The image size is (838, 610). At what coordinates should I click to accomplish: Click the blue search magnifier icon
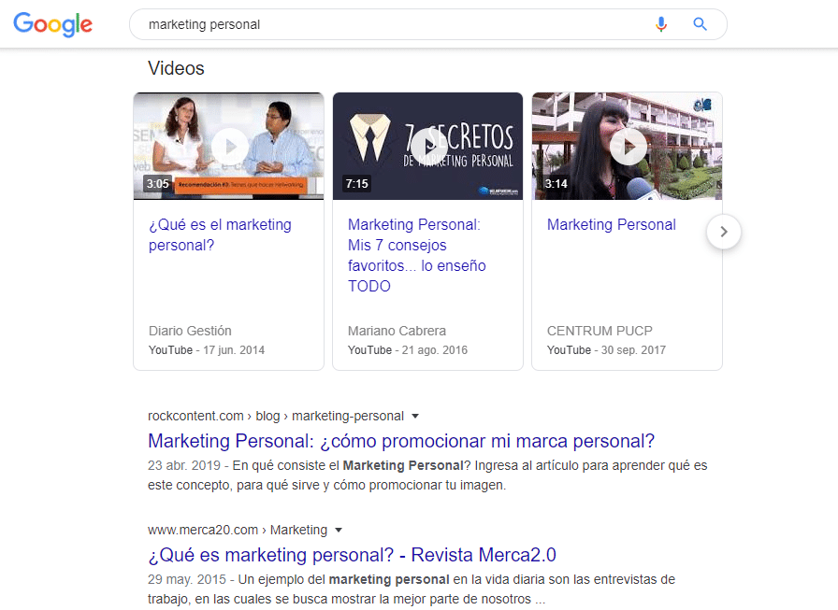[701, 24]
